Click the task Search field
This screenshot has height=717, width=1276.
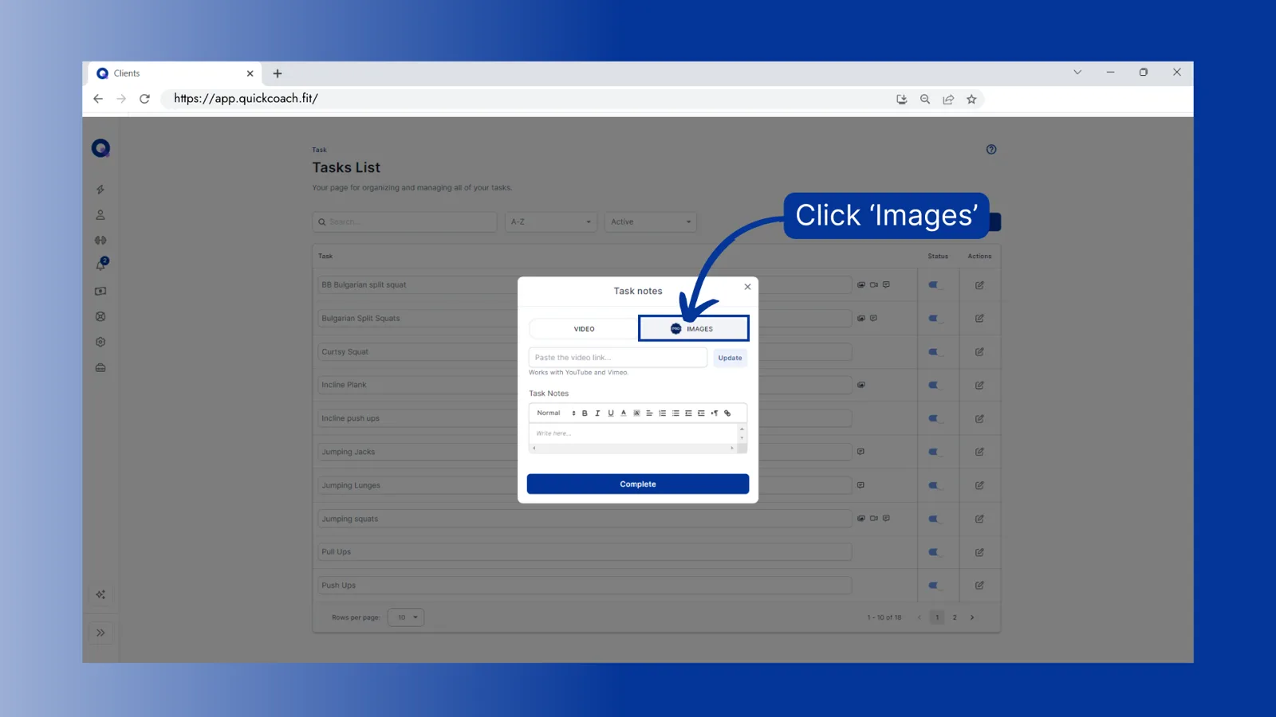pos(404,221)
